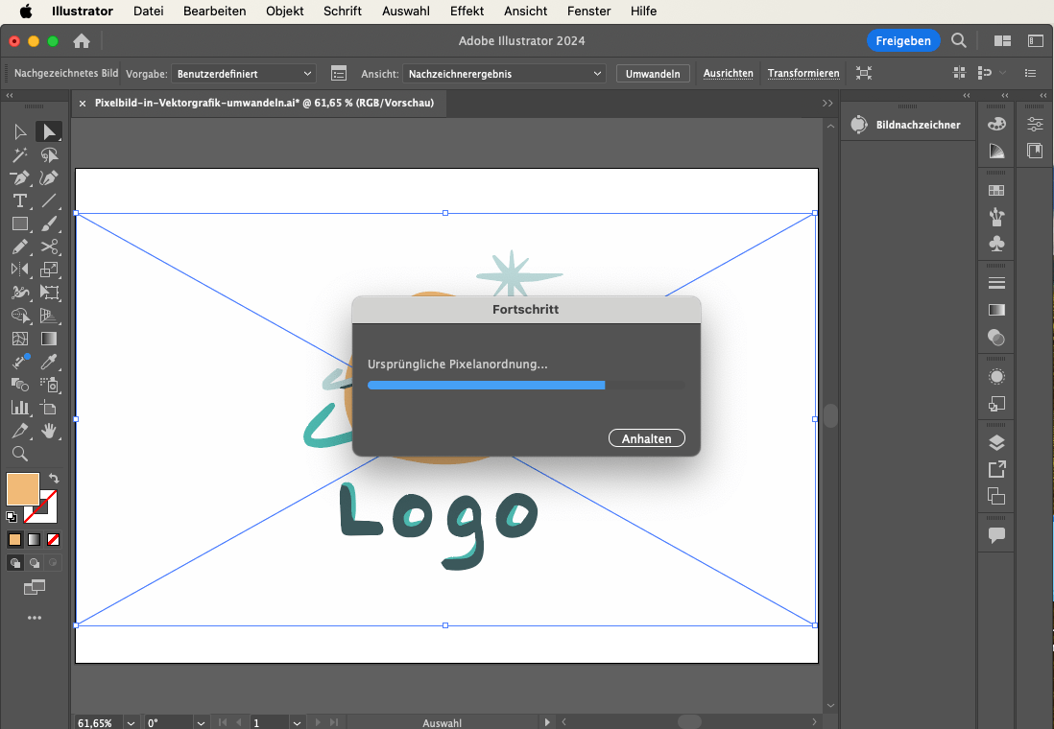Open the Comments speech bubble panel
The height and width of the screenshot is (729, 1054).
point(996,535)
